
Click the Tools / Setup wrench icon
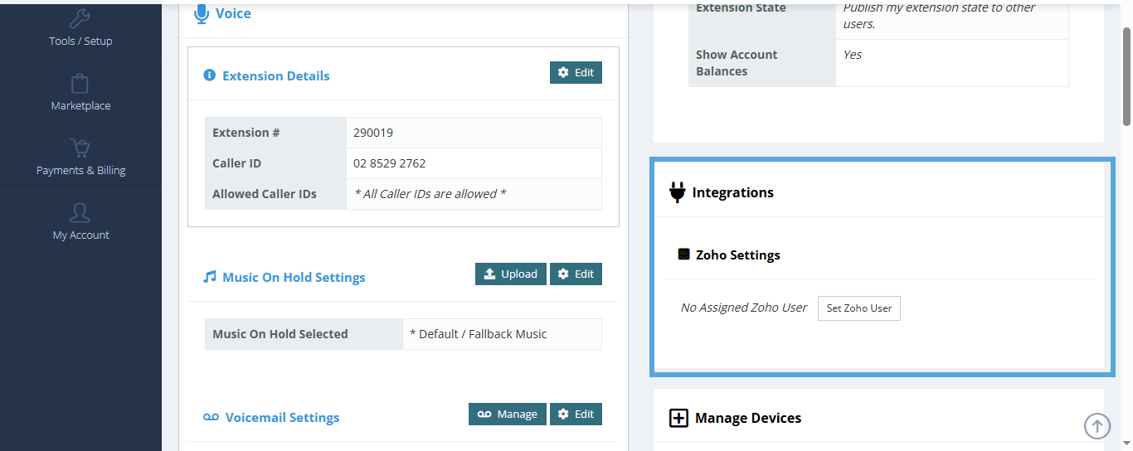[x=80, y=19]
